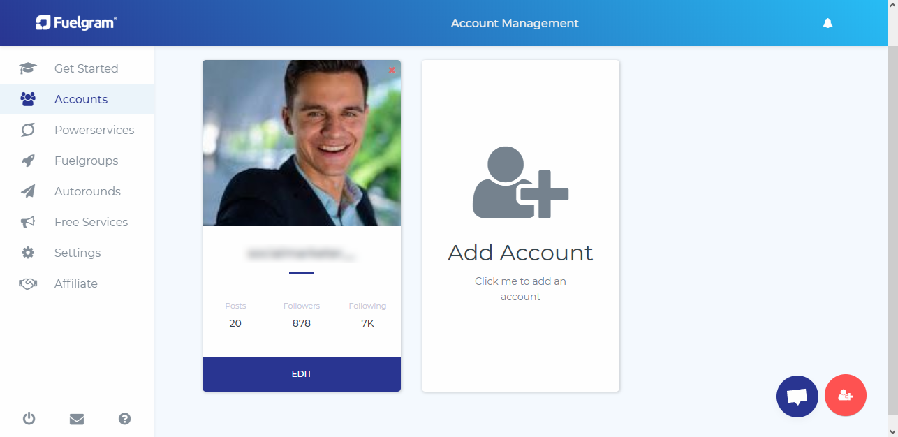
Task: Open Free Services menu item
Action: tap(91, 222)
